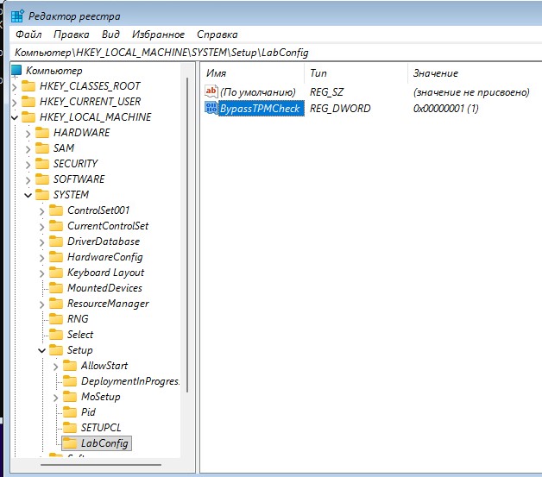
Task: Expand HKEY_CURRENT_USER chevron
Action: (14, 102)
